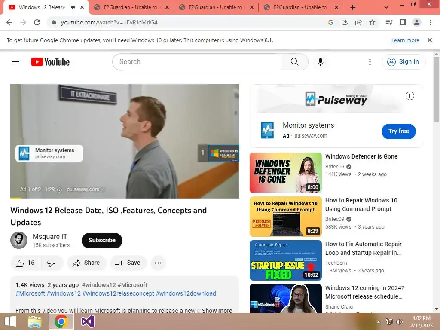Click Chrome icon in the taskbar

(x=61, y=321)
